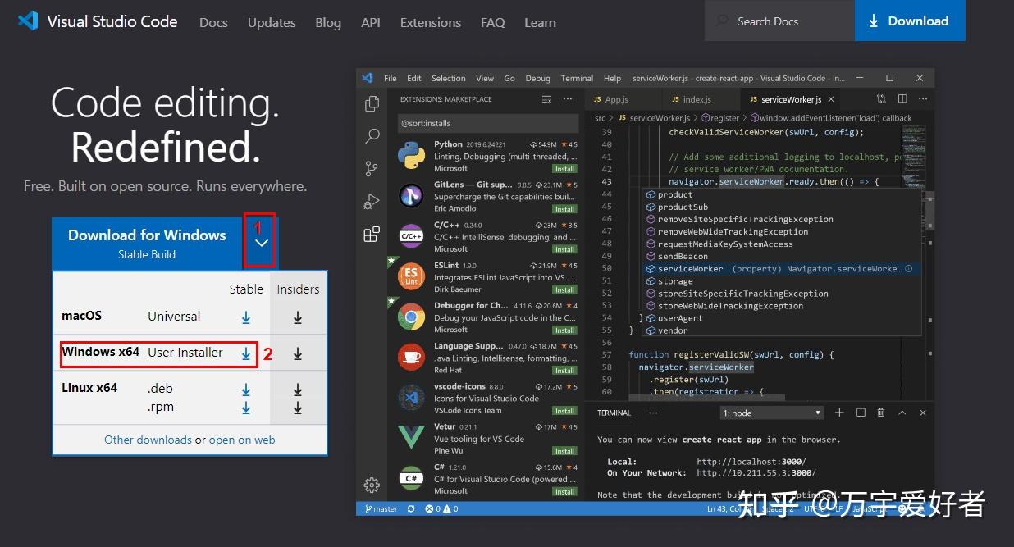The width and height of the screenshot is (1014, 547).
Task: Choose serviceWorker from the IntelliSense suggestions
Action: [692, 268]
